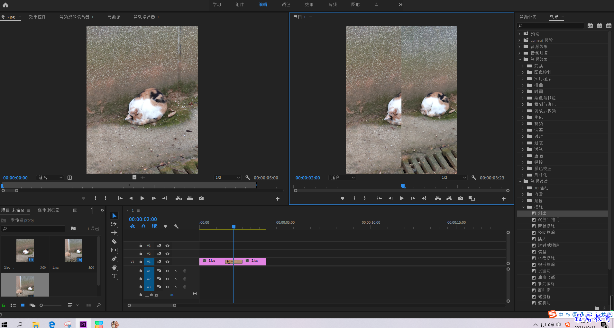Select the Razor tool
The image size is (614, 328).
pyautogui.click(x=114, y=241)
